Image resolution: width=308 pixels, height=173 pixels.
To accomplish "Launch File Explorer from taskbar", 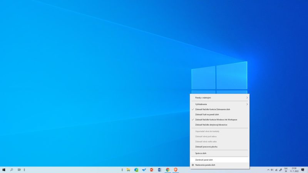I will click(128, 170).
